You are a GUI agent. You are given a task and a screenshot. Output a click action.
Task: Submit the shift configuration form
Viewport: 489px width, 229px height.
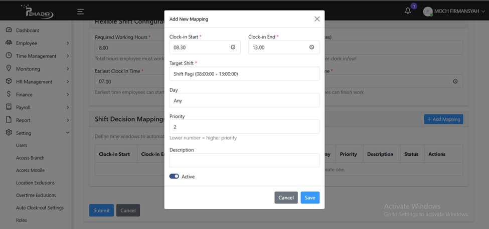coord(101,210)
